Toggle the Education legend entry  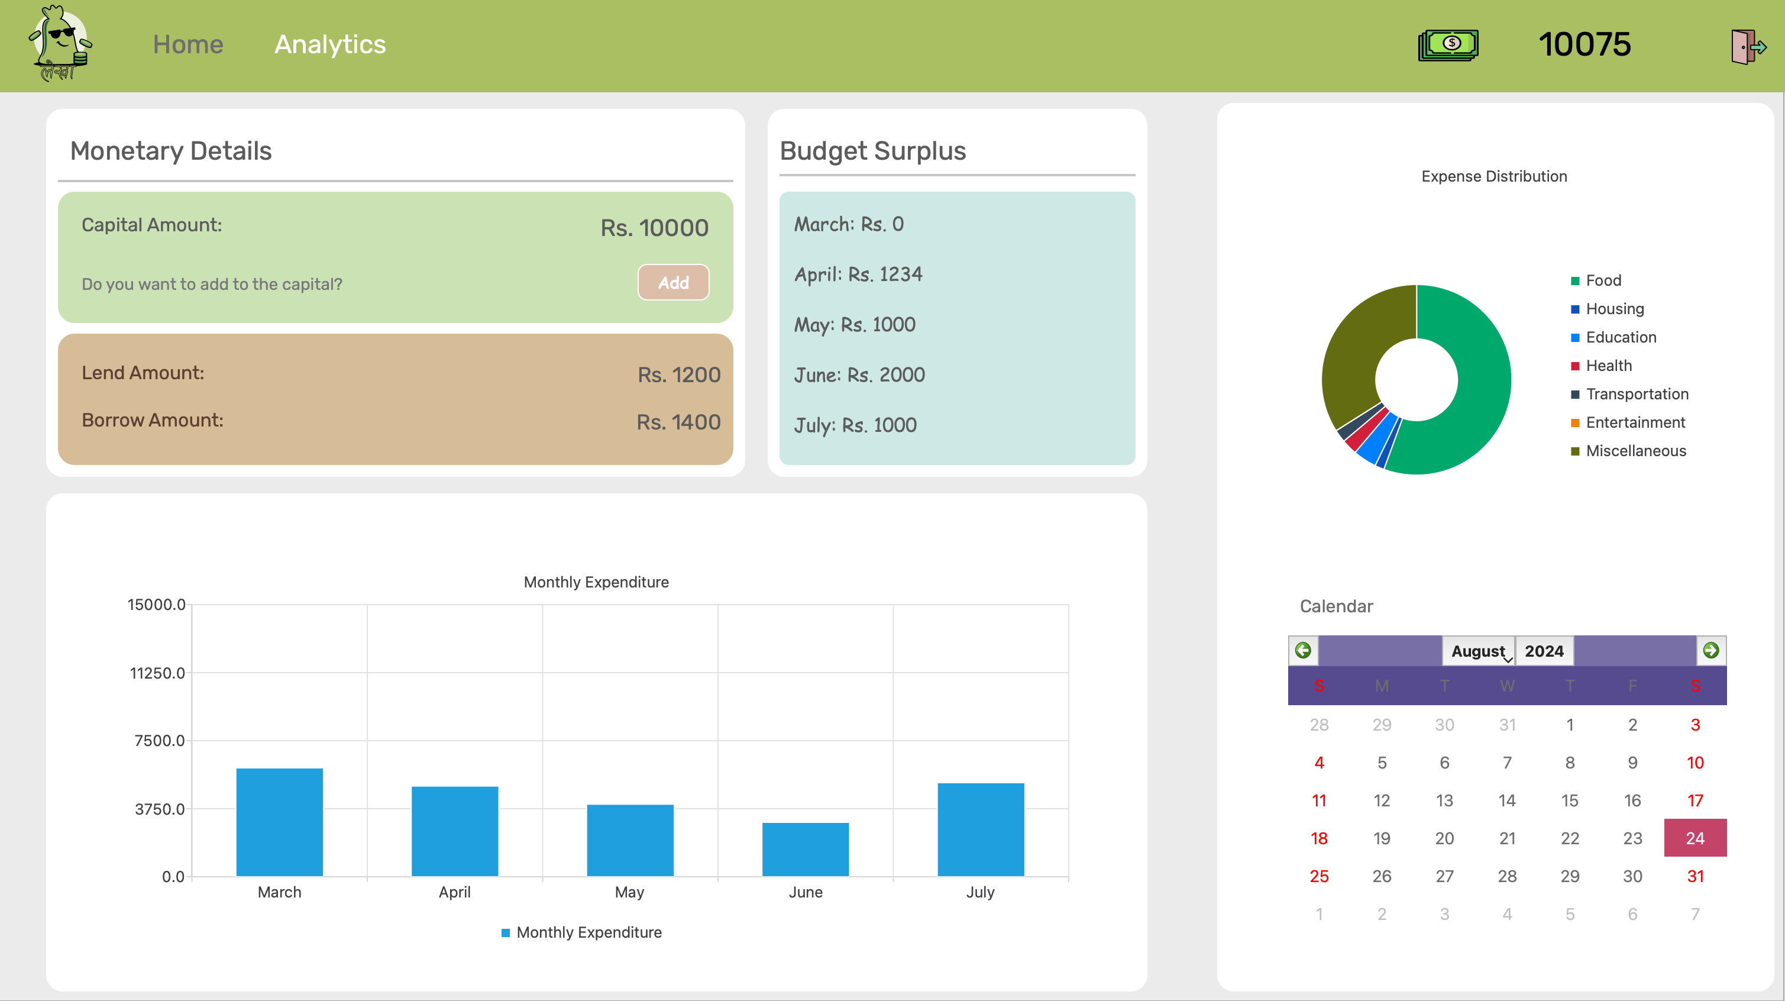[x=1619, y=337]
